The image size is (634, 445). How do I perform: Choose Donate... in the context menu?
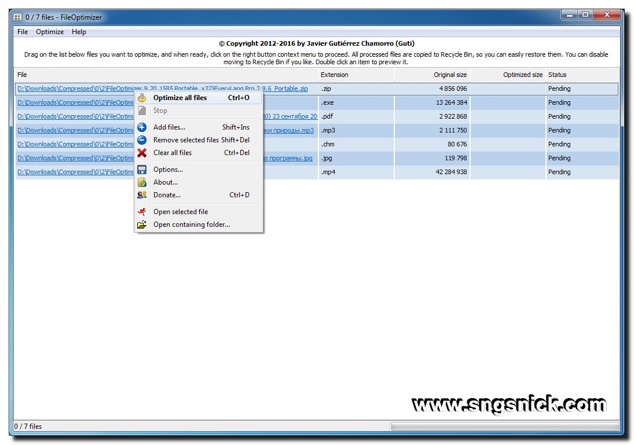click(199, 195)
